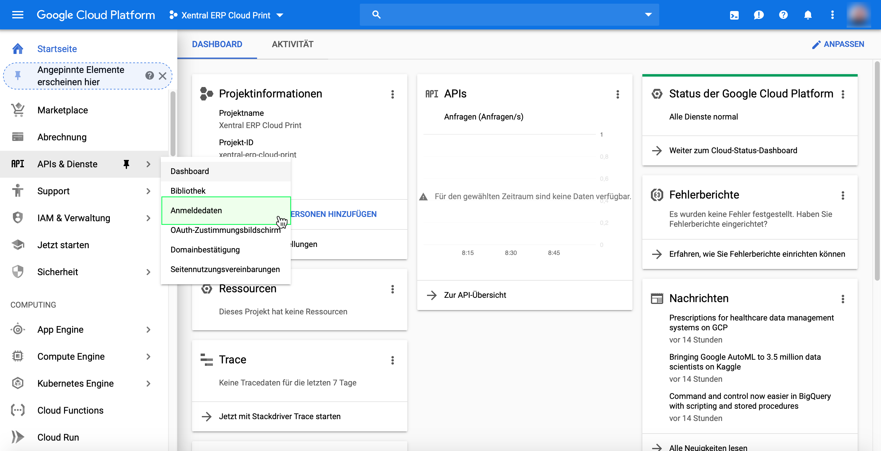
Task: Activate Cloud Shell icon in top bar
Action: pos(734,15)
